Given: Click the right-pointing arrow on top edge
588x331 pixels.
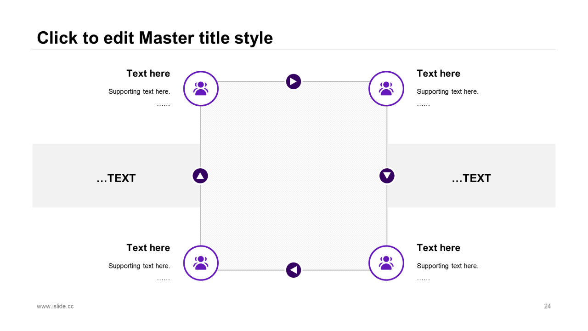Looking at the screenshot, I should click(x=294, y=82).
